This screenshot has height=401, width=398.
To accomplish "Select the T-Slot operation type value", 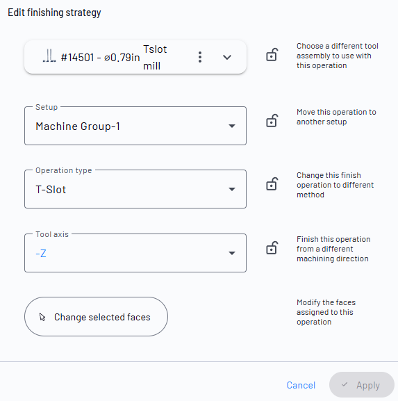I will pyautogui.click(x=51, y=190).
